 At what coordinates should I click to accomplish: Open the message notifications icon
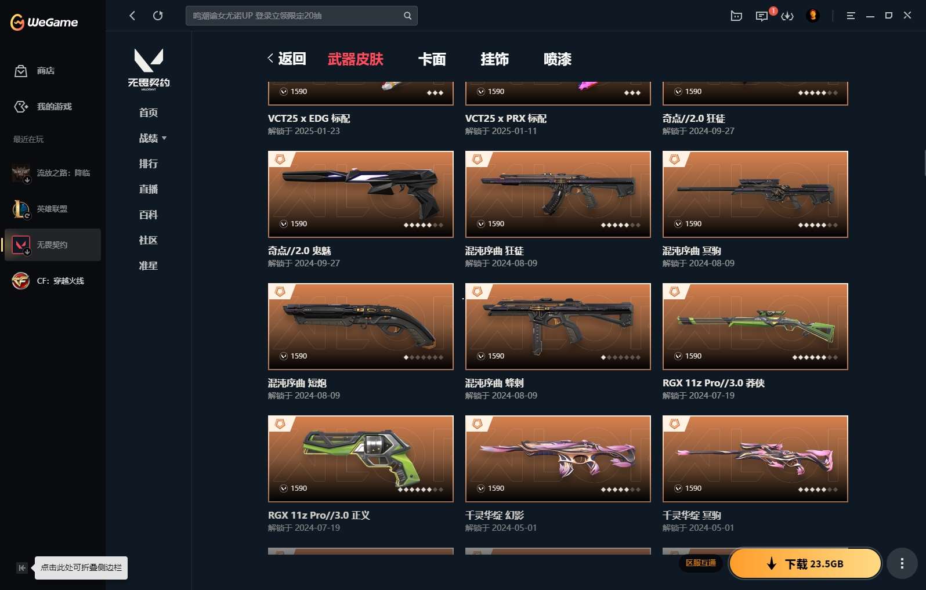tap(762, 16)
